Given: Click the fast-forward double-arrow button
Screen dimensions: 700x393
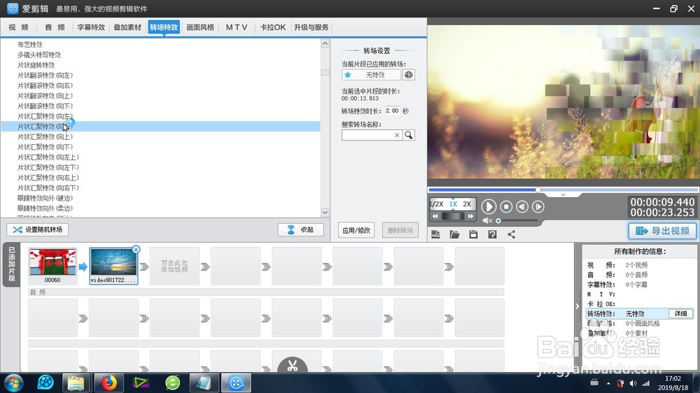Looking at the screenshot, I should [470, 216].
